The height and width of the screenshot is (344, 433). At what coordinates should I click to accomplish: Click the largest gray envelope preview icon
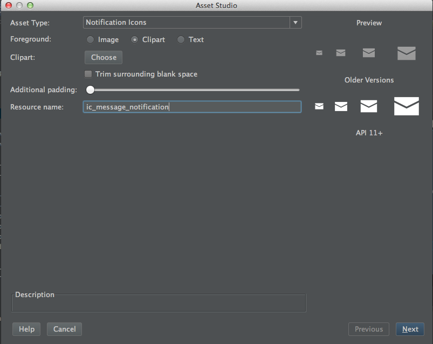(407, 53)
